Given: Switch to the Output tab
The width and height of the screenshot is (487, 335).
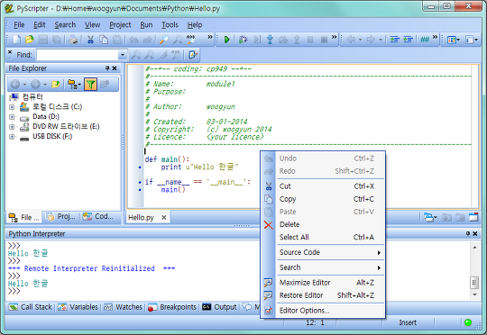Looking at the screenshot, I should pyautogui.click(x=219, y=307).
